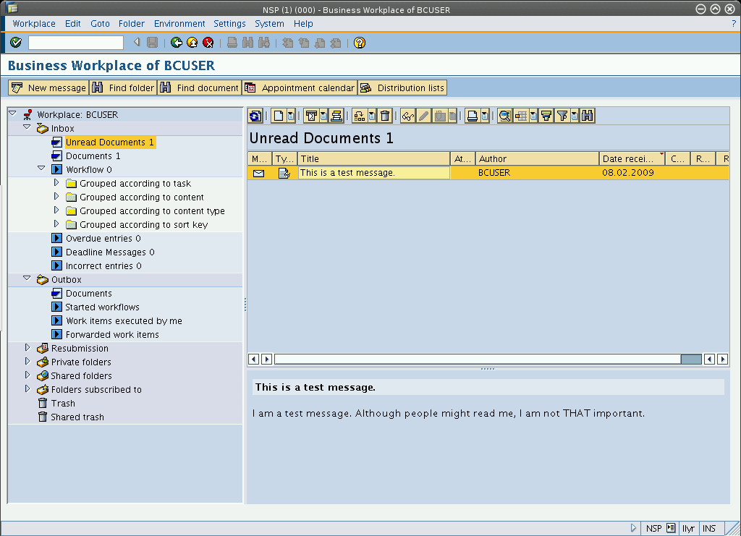This screenshot has height=536, width=741.
Task: Collapse the Inbox folder tree node
Action: (27, 128)
